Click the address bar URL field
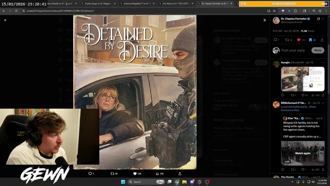The height and width of the screenshot is (186, 330). pos(144,11)
